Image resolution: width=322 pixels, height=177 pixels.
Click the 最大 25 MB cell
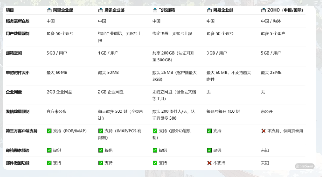(271, 73)
